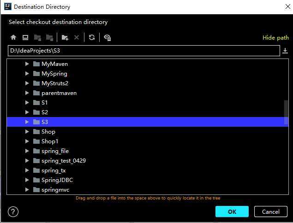293x223 pixels.
Task: Click the Shop folder icon
Action: [36, 132]
